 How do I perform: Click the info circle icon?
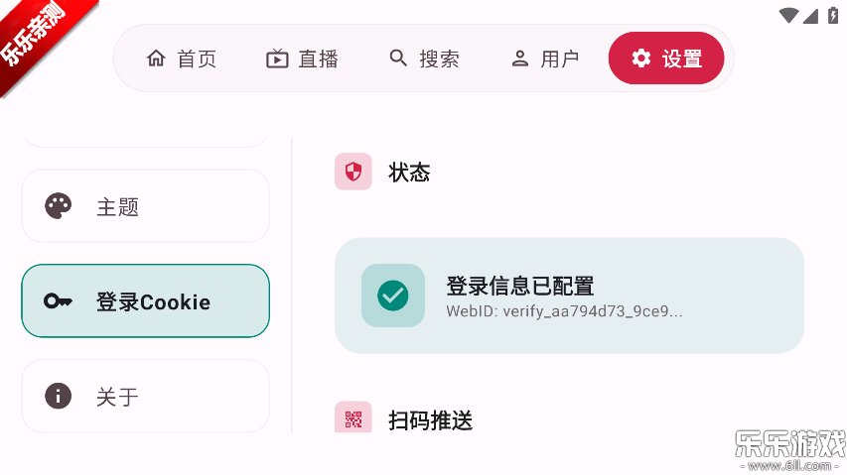tap(59, 396)
